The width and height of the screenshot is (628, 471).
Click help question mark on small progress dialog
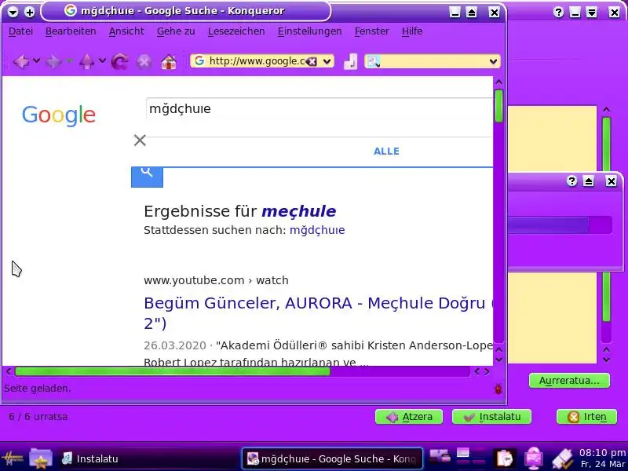click(571, 181)
